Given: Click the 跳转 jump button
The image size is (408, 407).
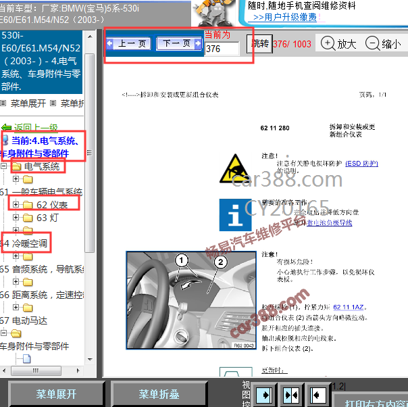Looking at the screenshot, I should (x=259, y=43).
